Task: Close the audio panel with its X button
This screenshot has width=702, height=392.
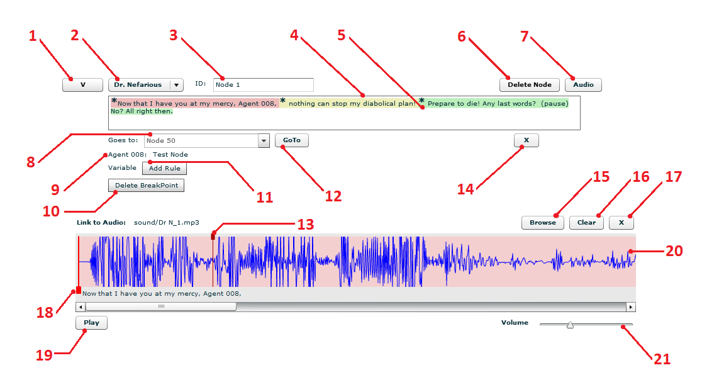Action: [621, 223]
